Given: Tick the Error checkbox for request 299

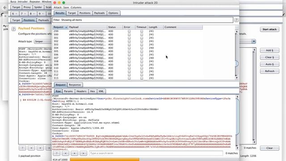Looking at the screenshot, I should (129, 31).
